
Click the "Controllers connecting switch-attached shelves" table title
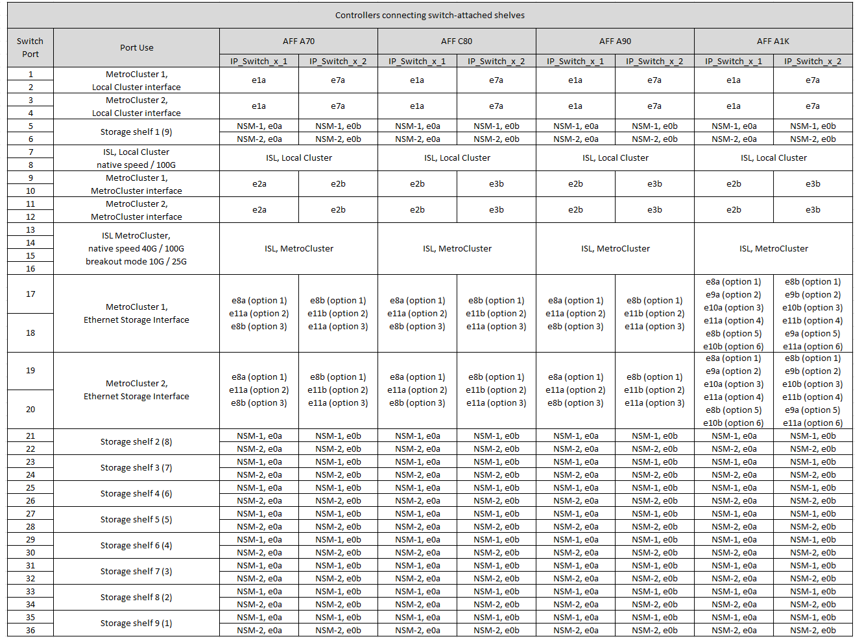point(430,15)
